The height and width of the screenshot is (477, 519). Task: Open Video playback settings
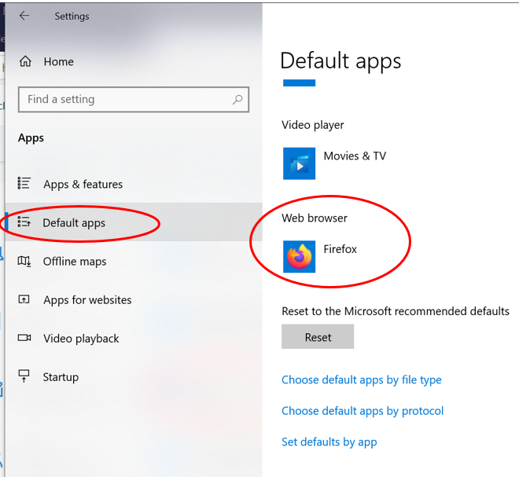pos(134,338)
